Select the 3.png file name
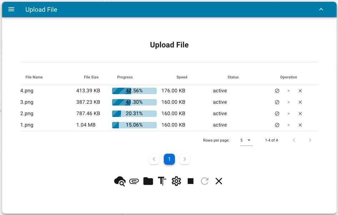This screenshot has height=215, width=338. click(27, 102)
